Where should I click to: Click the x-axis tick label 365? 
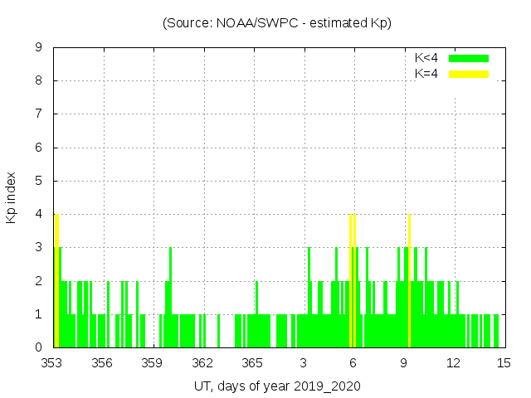[x=252, y=363]
